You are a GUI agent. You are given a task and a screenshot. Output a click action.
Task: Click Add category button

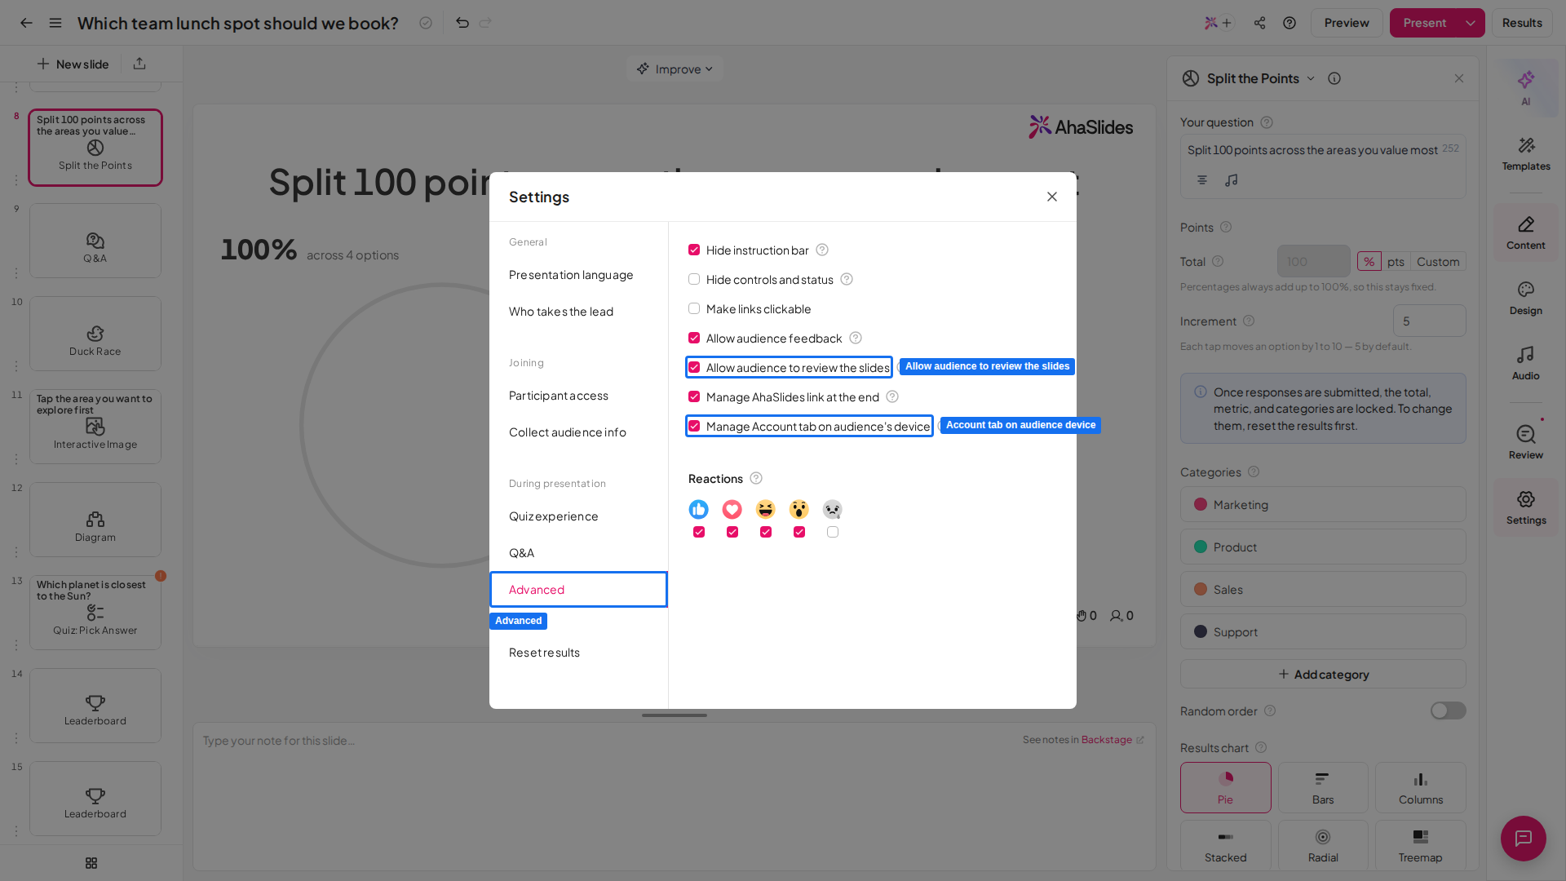click(1323, 675)
